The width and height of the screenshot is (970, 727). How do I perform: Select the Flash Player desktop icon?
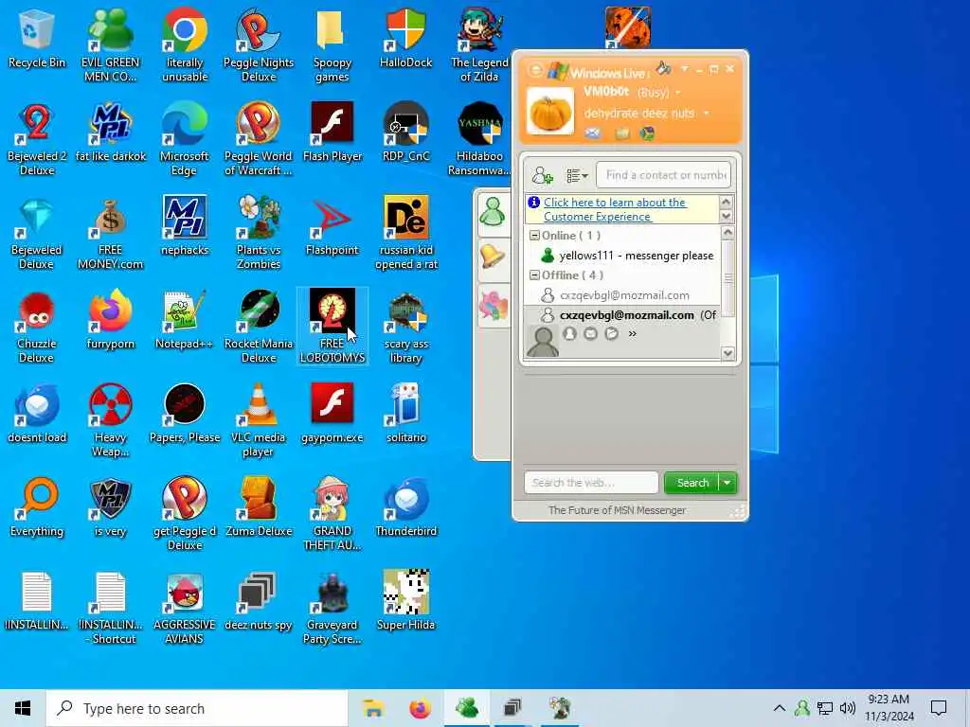click(x=332, y=133)
